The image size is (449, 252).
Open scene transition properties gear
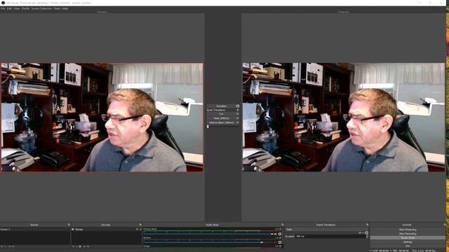point(366,233)
